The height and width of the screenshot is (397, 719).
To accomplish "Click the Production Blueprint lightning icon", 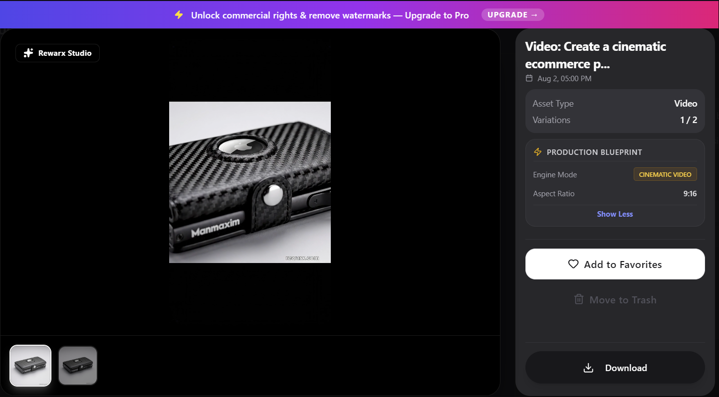I will click(x=538, y=152).
